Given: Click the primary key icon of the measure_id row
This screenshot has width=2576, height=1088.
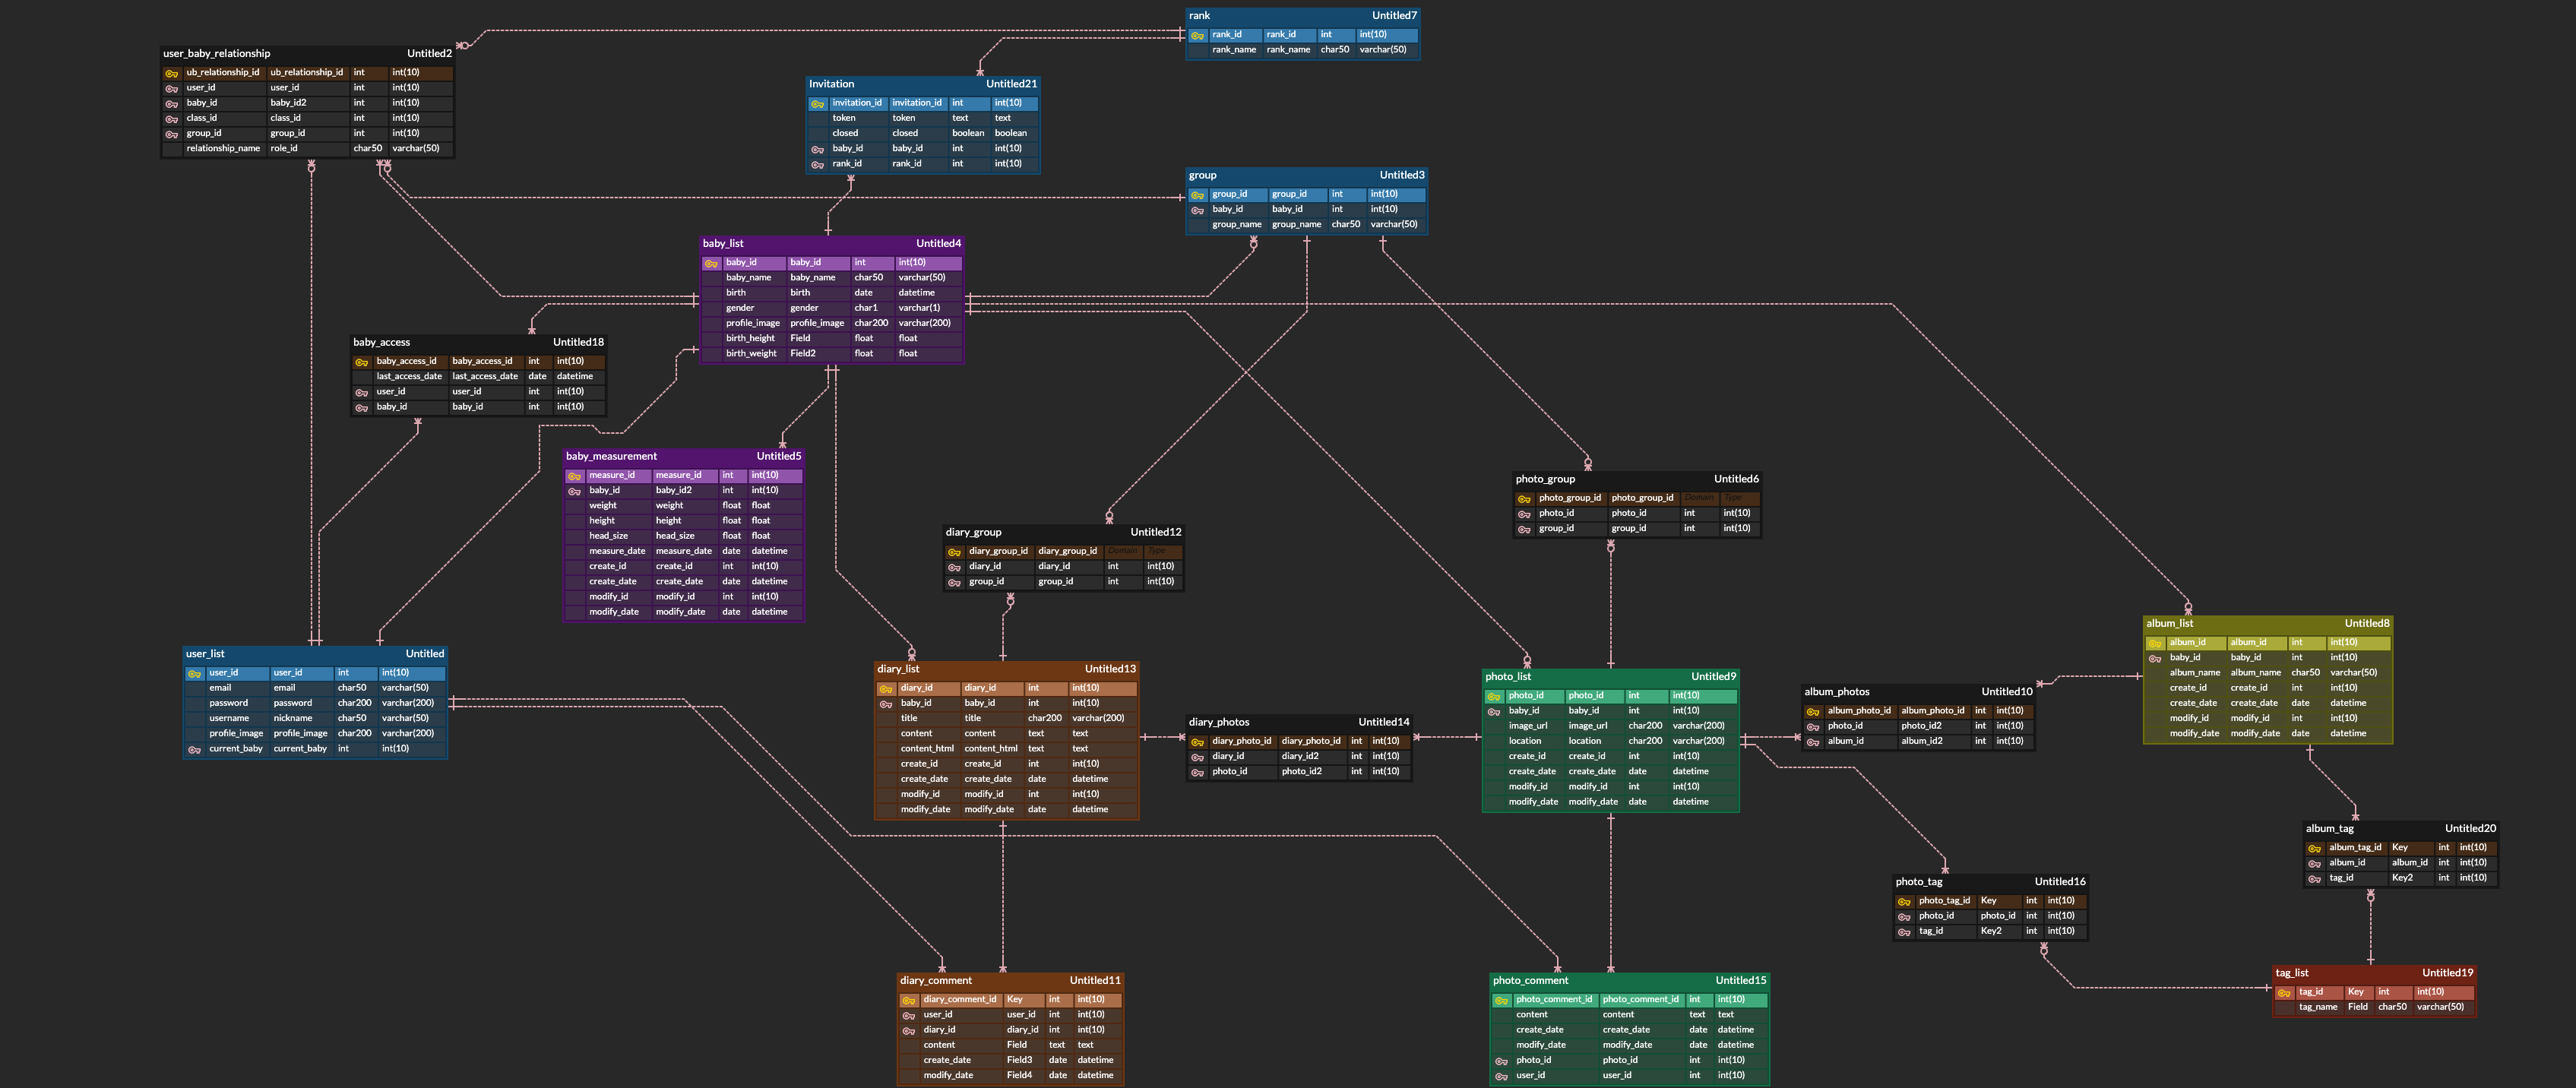Looking at the screenshot, I should 574,476.
